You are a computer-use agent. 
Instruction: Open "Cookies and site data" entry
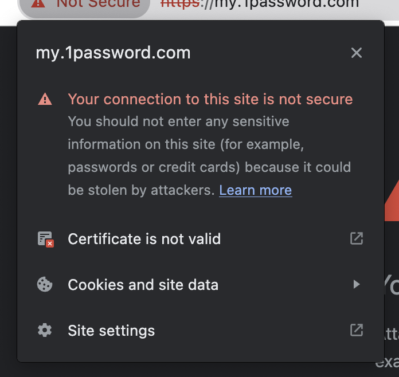tap(143, 285)
